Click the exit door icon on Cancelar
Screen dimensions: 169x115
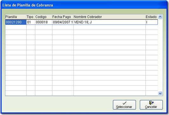[151, 103]
